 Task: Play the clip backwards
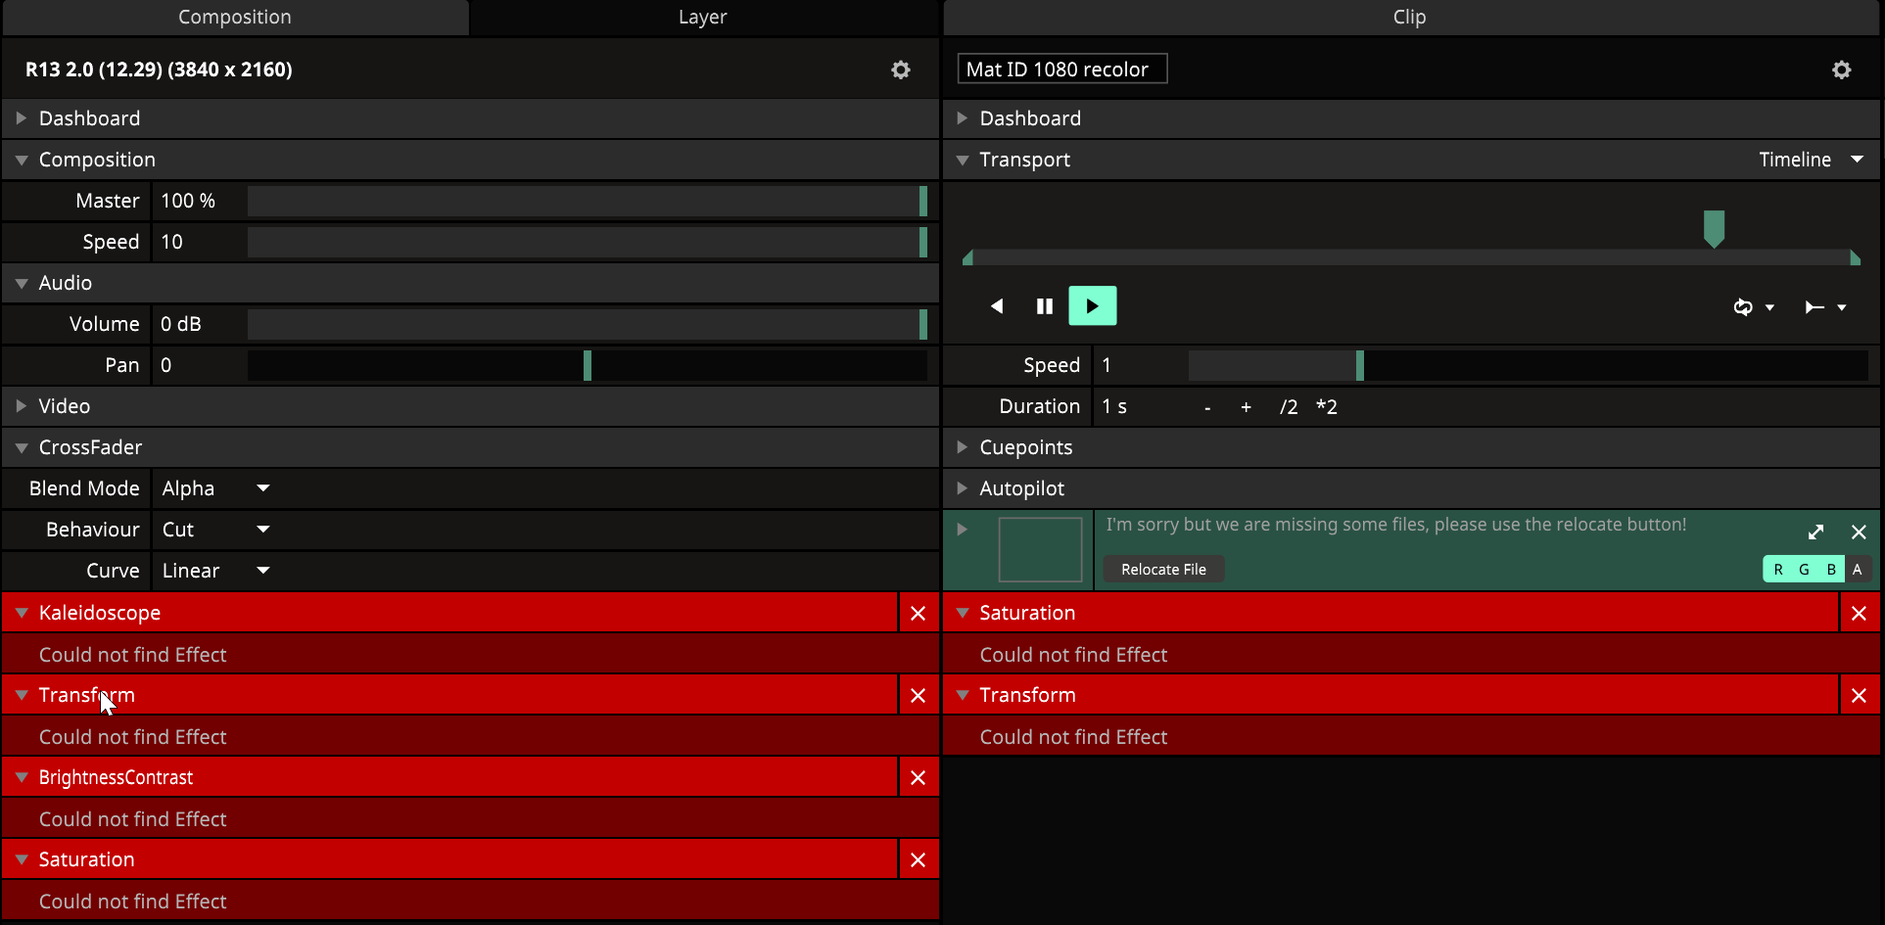(997, 306)
